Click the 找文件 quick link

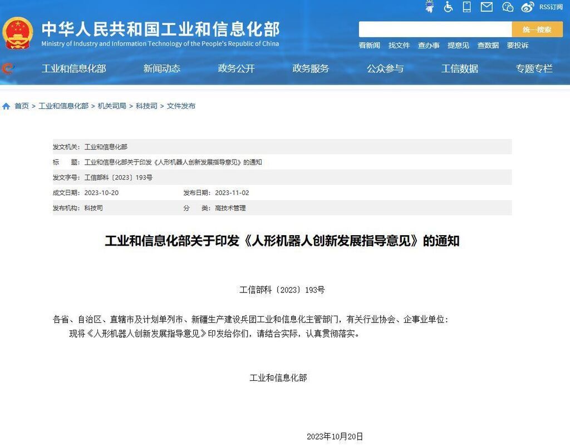[x=399, y=46]
